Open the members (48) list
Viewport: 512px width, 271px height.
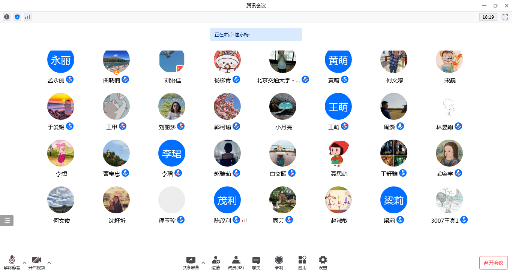236,262
